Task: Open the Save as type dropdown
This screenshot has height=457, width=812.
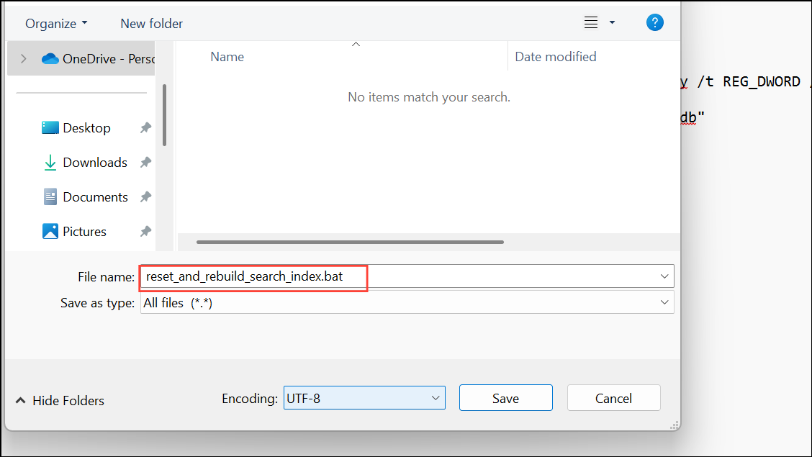Action: 664,302
